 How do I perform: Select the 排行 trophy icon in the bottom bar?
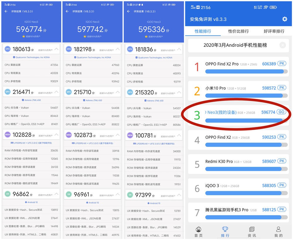225,229
